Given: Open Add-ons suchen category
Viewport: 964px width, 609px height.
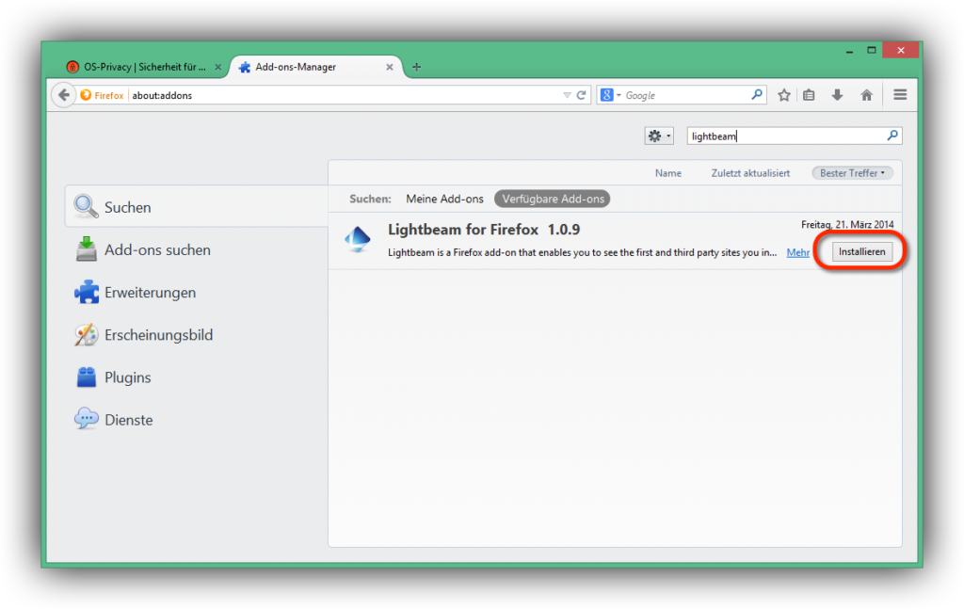Looking at the screenshot, I should coord(197,250).
